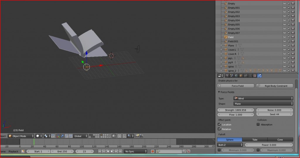The width and height of the screenshot is (300, 158).
Task: Uncheck the Location effect point checkbox
Action: coord(219,124)
